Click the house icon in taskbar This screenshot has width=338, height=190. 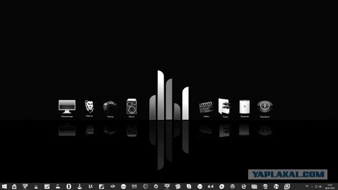(14, 186)
